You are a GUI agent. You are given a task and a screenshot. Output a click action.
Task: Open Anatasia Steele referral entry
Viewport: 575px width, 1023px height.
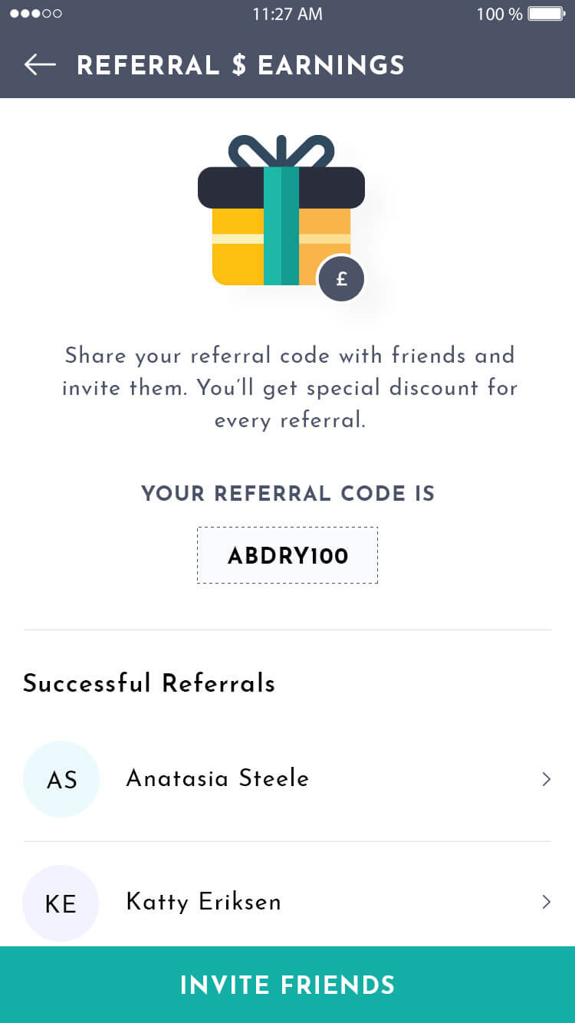[218, 779]
